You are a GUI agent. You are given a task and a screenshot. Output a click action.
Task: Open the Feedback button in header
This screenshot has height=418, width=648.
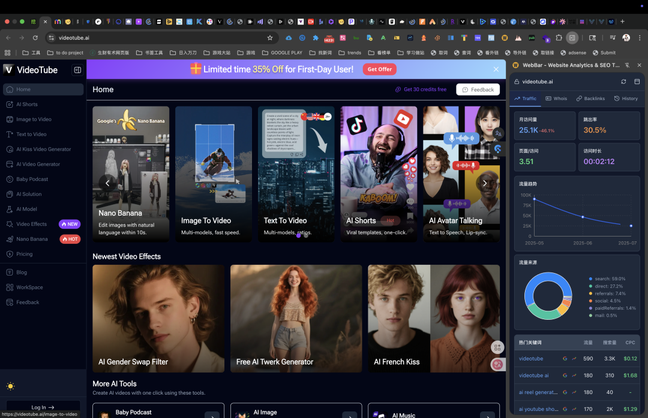[478, 90]
